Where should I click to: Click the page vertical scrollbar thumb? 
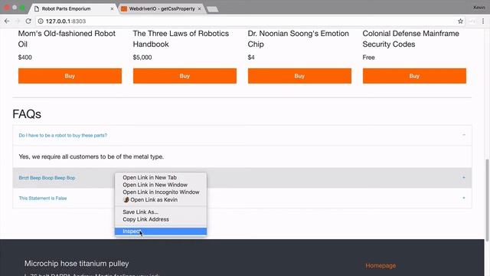(x=487, y=200)
